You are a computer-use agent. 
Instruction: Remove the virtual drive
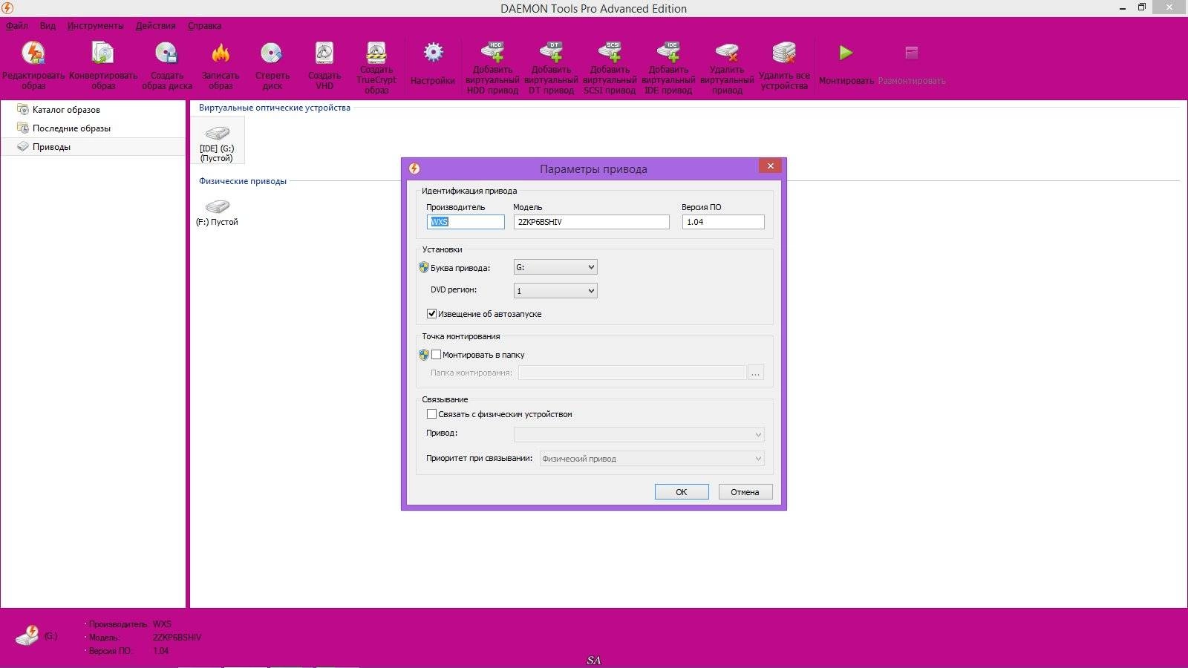click(727, 68)
